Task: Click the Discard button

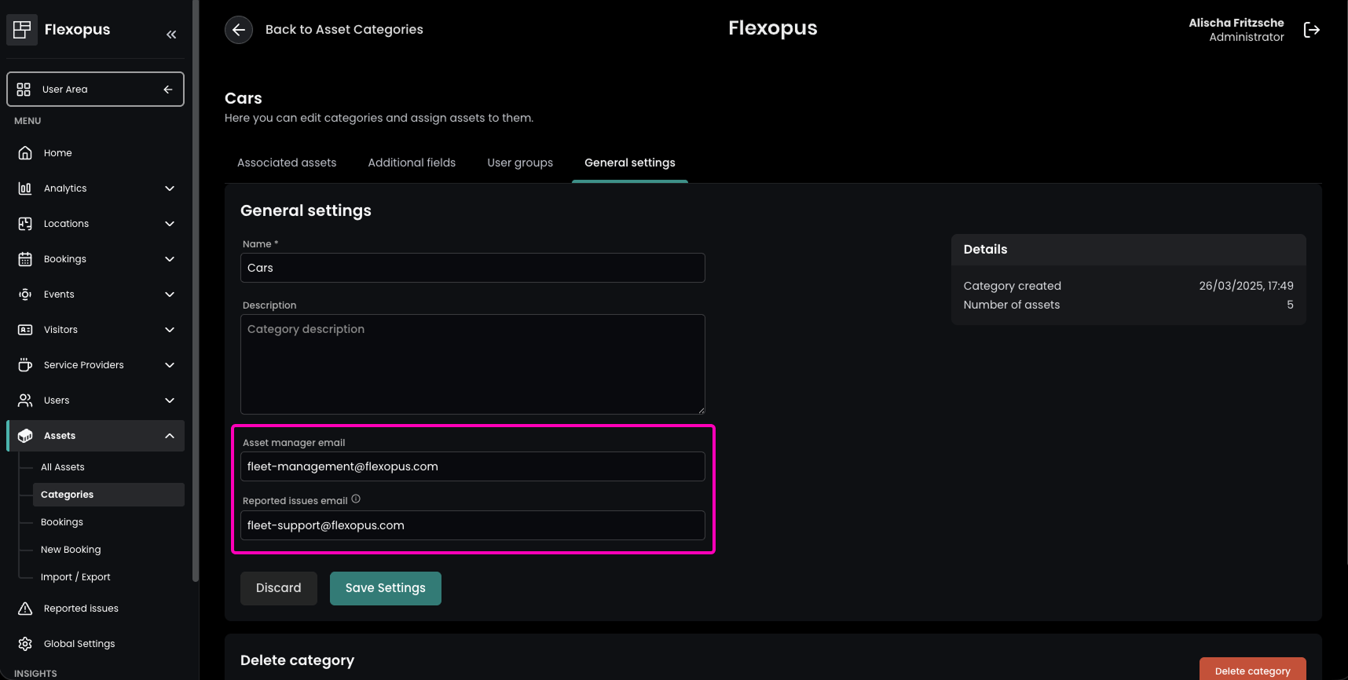Action: tap(279, 588)
